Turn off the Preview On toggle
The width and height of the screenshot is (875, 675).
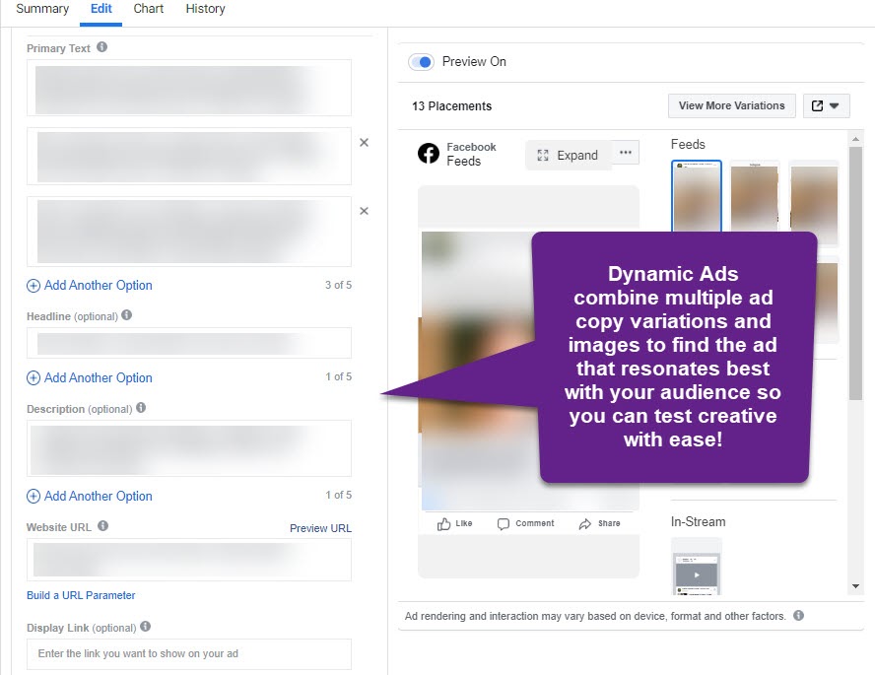tap(422, 62)
